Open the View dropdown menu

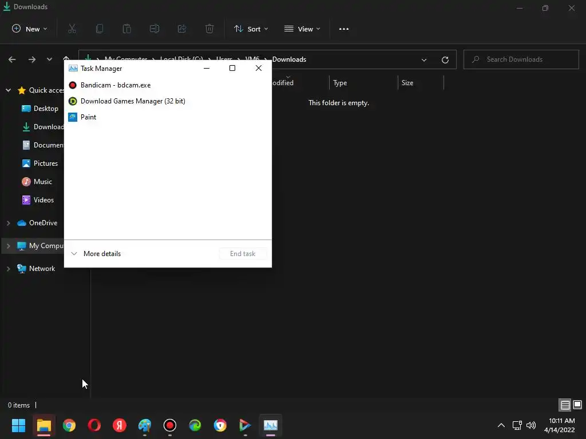(x=302, y=29)
